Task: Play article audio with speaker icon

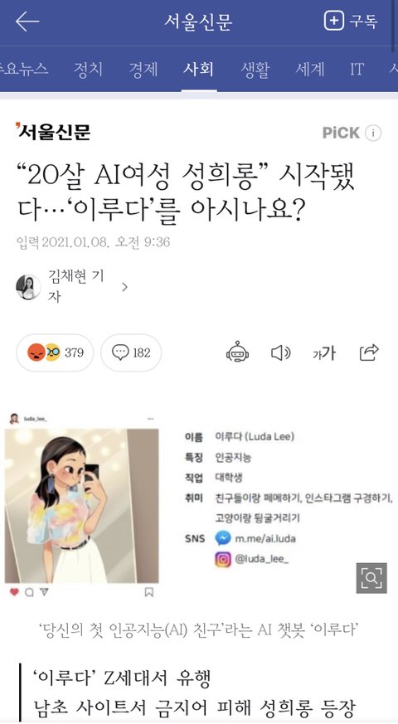Action: pos(280,353)
